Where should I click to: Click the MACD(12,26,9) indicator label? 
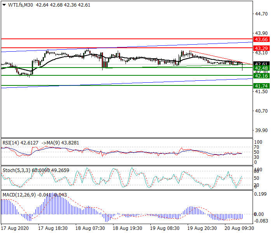tap(19, 195)
